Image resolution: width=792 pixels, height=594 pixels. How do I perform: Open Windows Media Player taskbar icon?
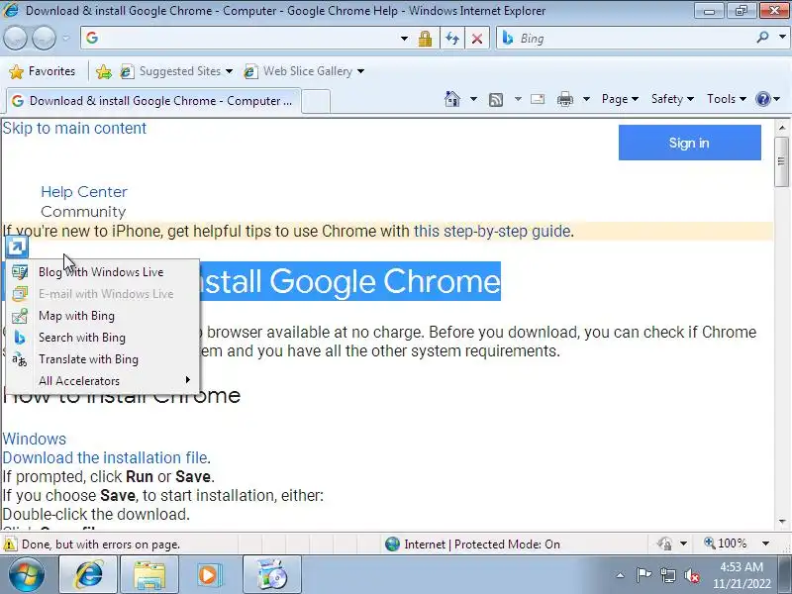click(x=208, y=575)
